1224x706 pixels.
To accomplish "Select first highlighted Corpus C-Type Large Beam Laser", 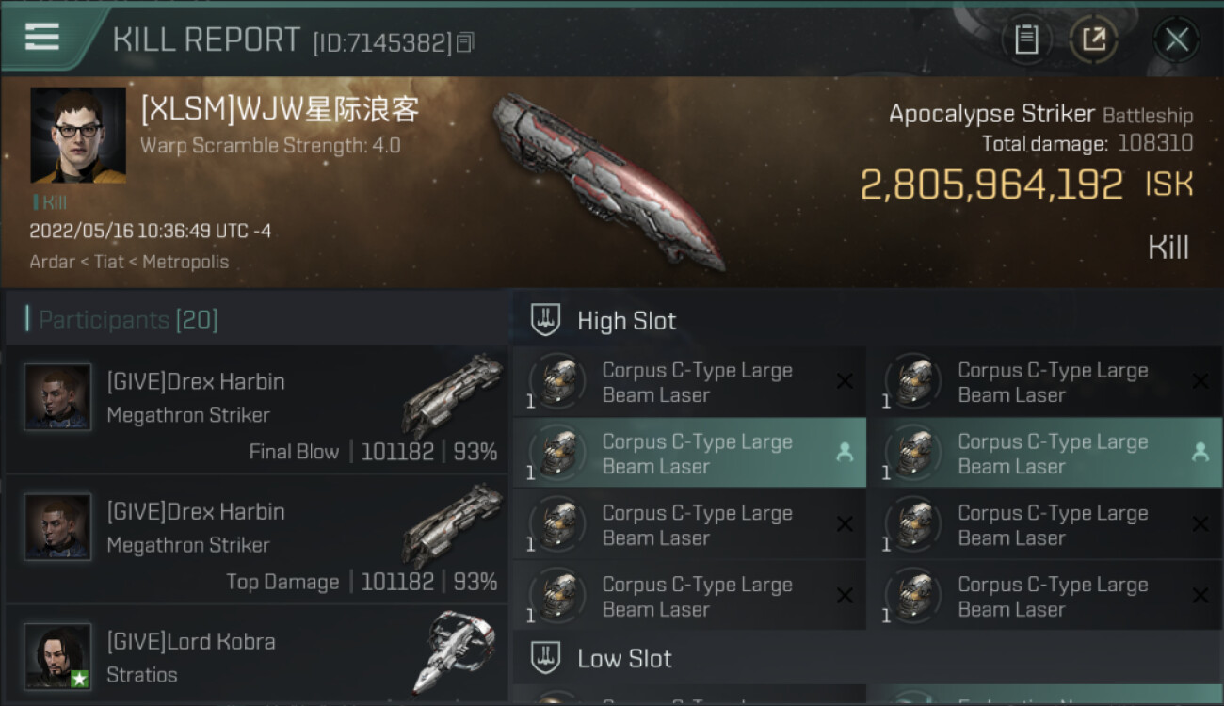I will pos(689,453).
